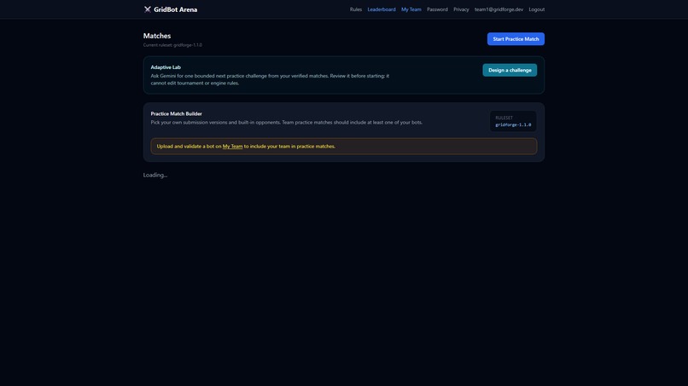Click the Adaptive Lab description about Gemini

pyautogui.click(x=270, y=79)
